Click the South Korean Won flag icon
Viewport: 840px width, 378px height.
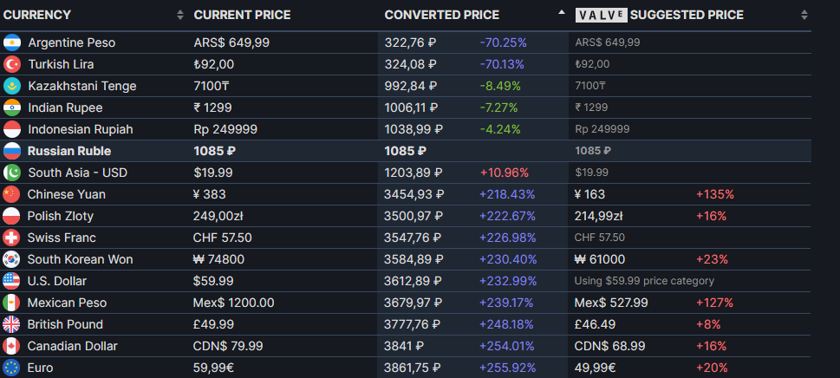coord(12,259)
